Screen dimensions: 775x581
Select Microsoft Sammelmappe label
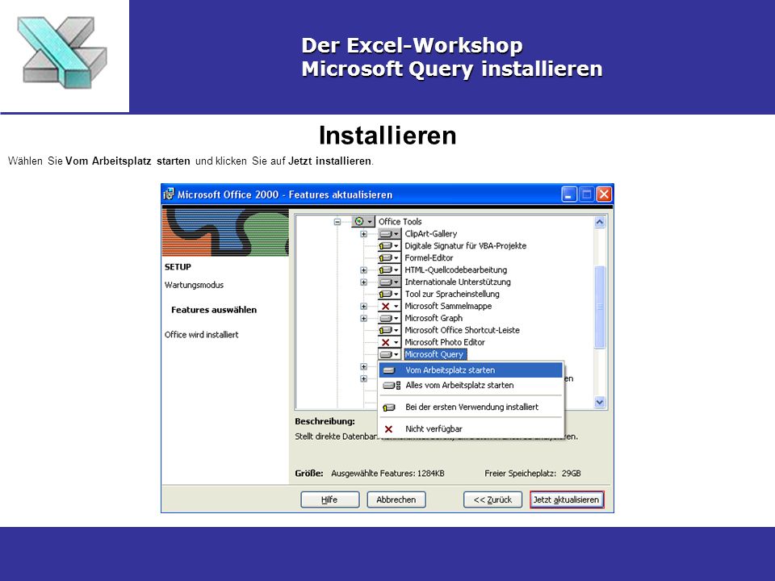pos(448,307)
